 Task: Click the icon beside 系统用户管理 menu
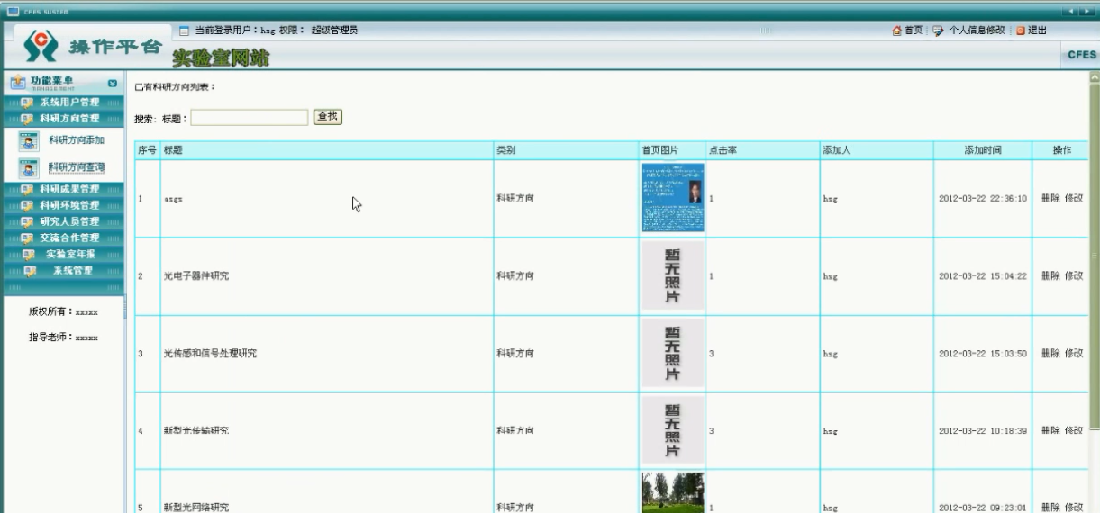[x=26, y=103]
